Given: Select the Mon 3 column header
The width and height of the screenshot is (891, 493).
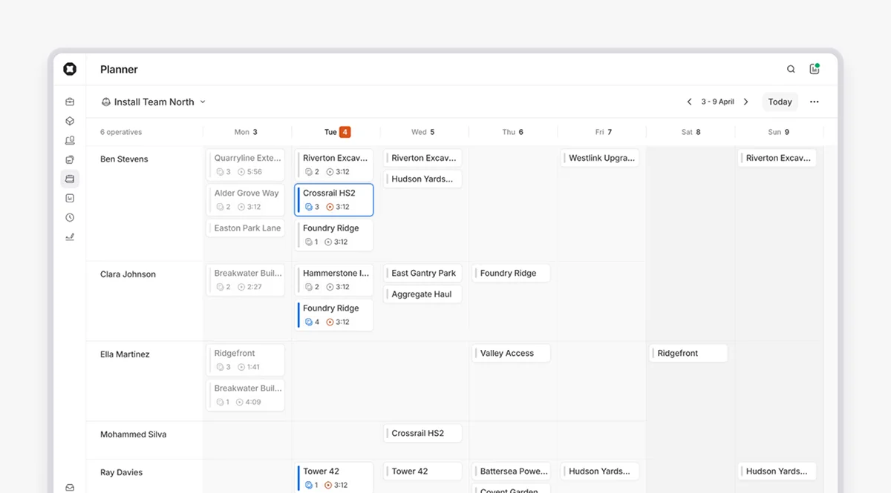Looking at the screenshot, I should click(246, 132).
